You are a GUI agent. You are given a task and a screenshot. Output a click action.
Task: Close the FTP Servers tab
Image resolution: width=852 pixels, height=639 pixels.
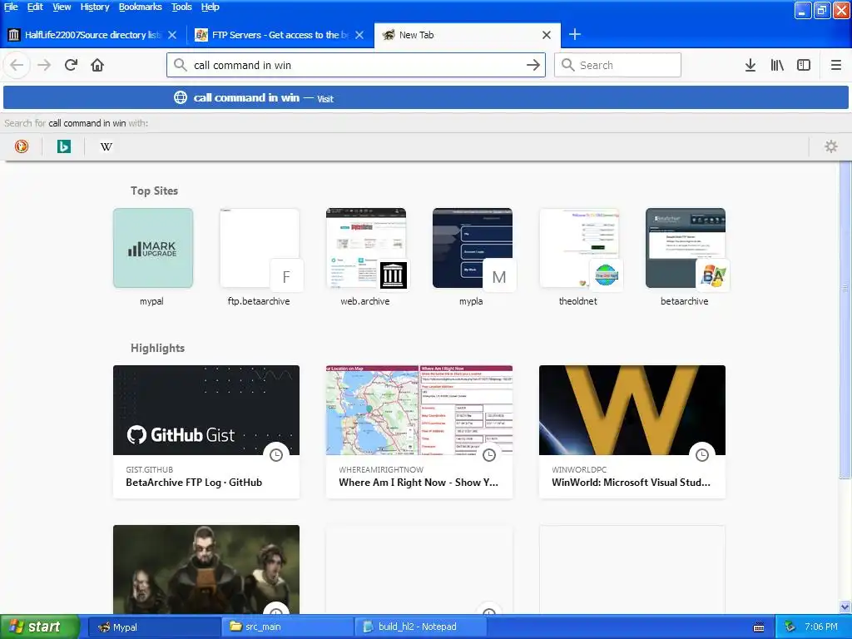pyautogui.click(x=359, y=35)
